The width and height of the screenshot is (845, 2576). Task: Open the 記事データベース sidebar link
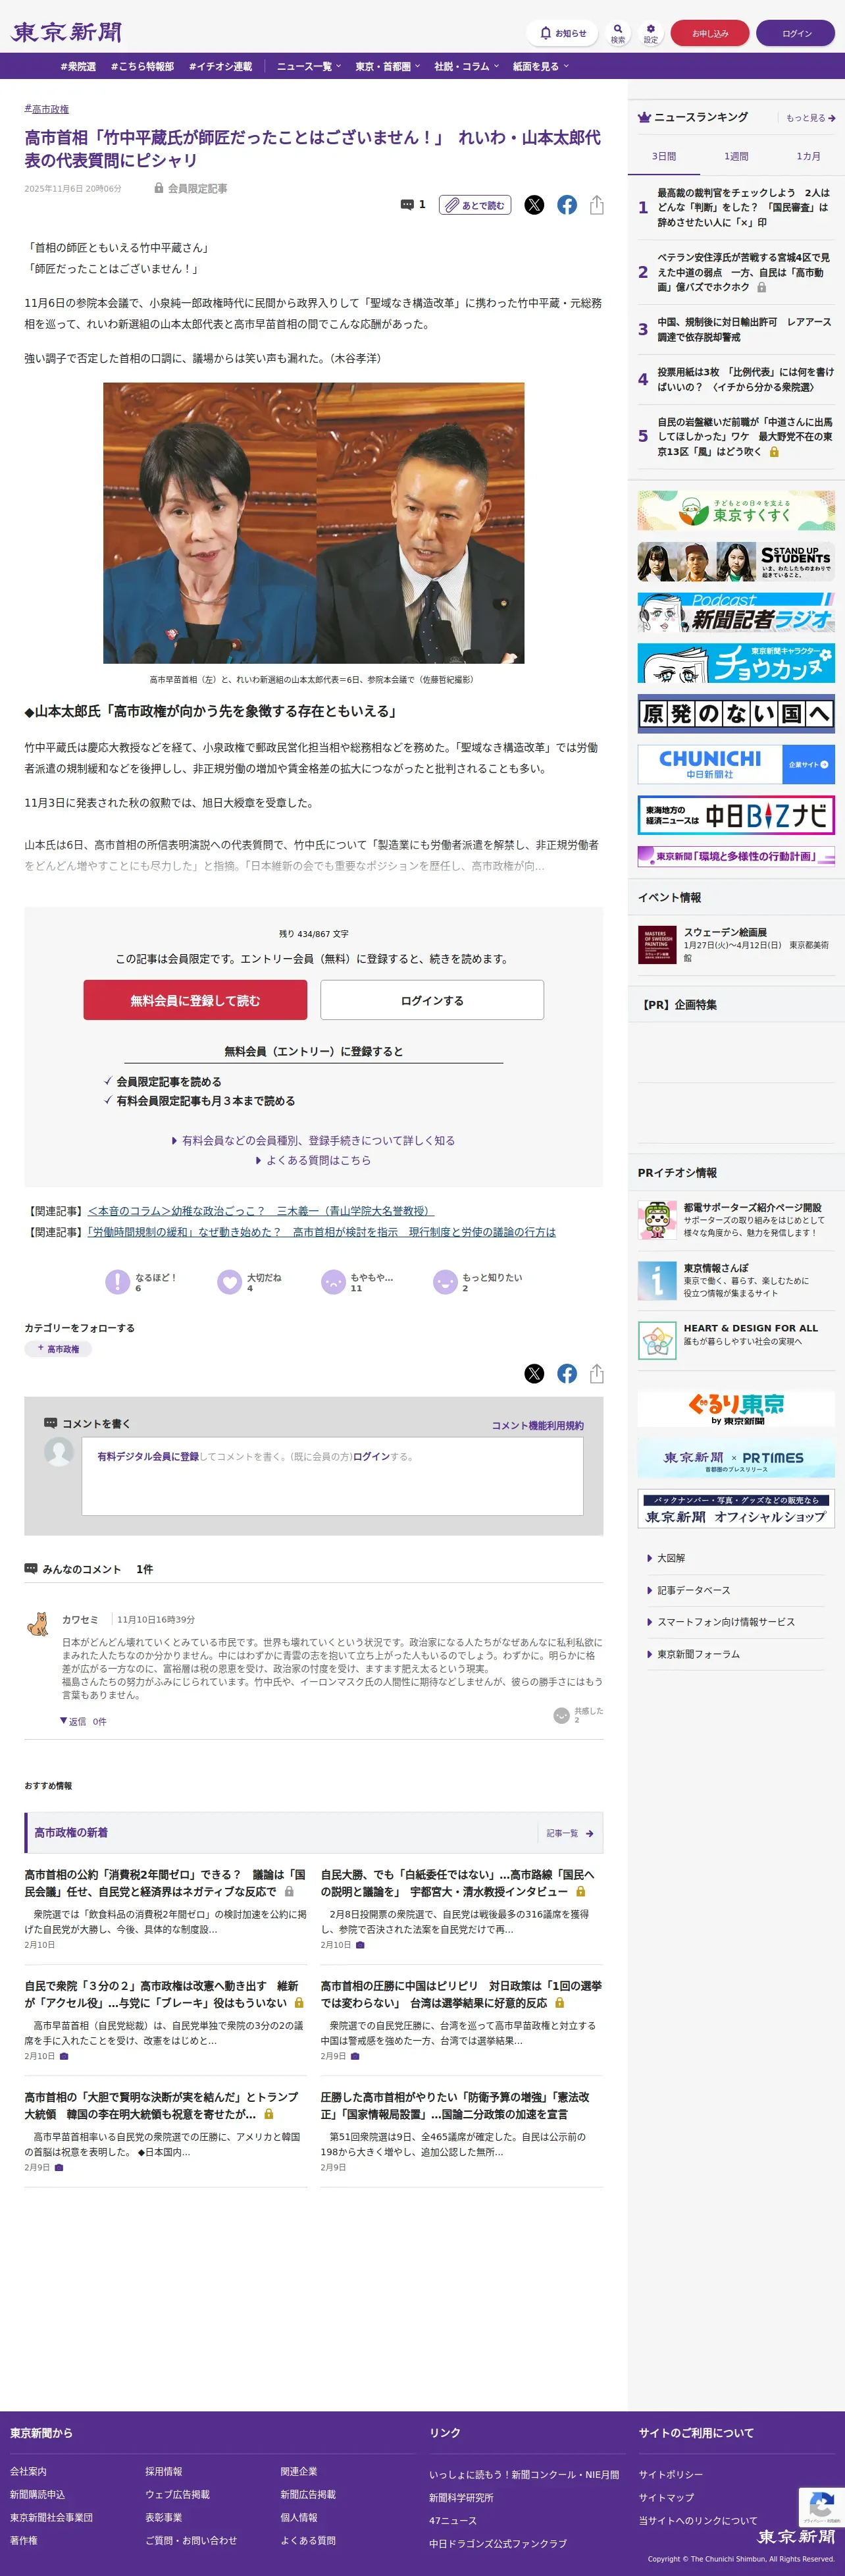tap(693, 1590)
